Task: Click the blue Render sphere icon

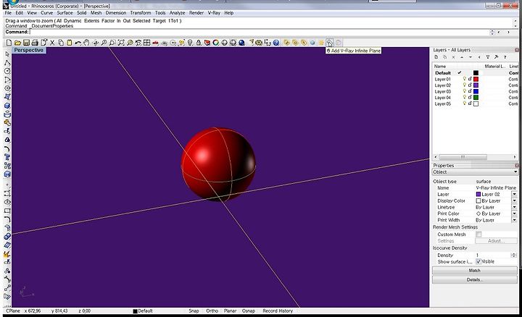Action: click(241, 43)
